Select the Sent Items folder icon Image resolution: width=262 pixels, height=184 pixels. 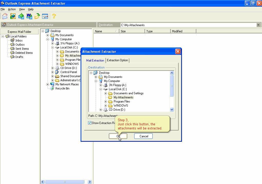(12, 48)
